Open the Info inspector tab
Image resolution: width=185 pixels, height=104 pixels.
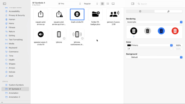coord(140,11)
